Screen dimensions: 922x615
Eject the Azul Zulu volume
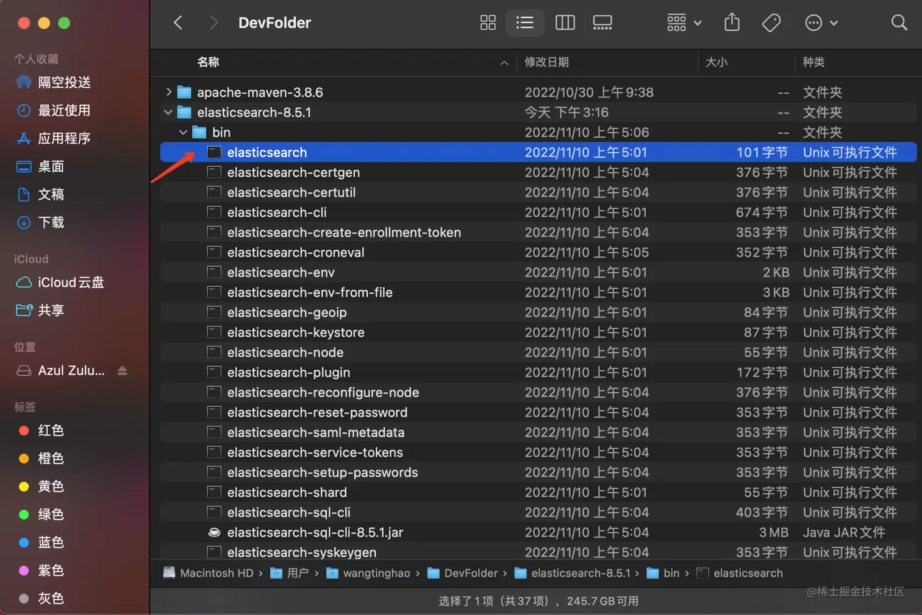[122, 370]
